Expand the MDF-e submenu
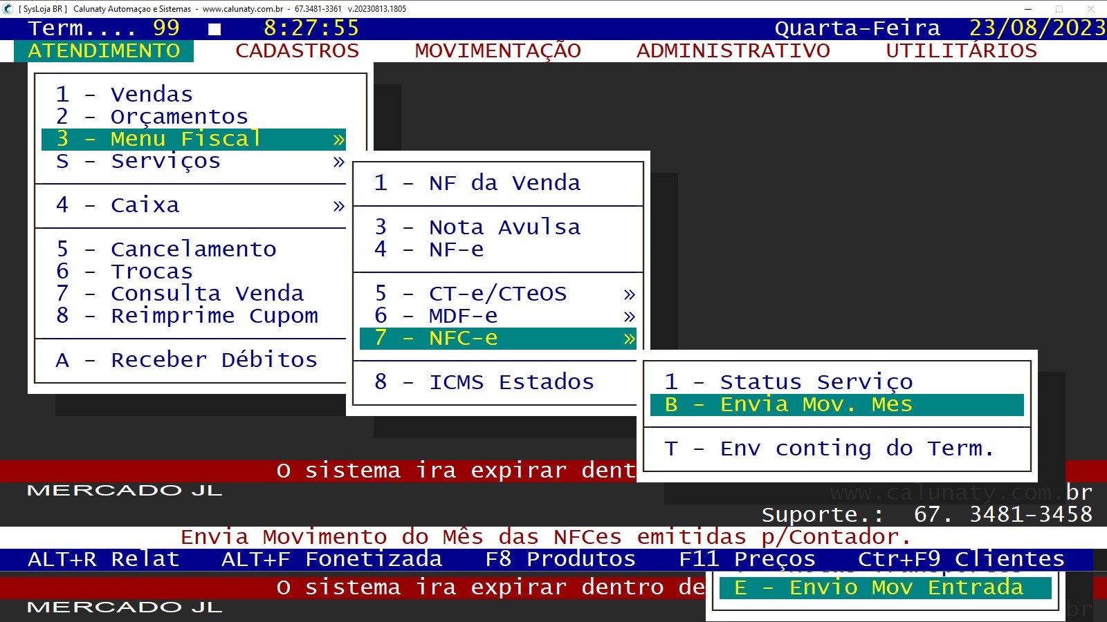Screen dimensions: 1107x622 pyautogui.click(x=457, y=315)
